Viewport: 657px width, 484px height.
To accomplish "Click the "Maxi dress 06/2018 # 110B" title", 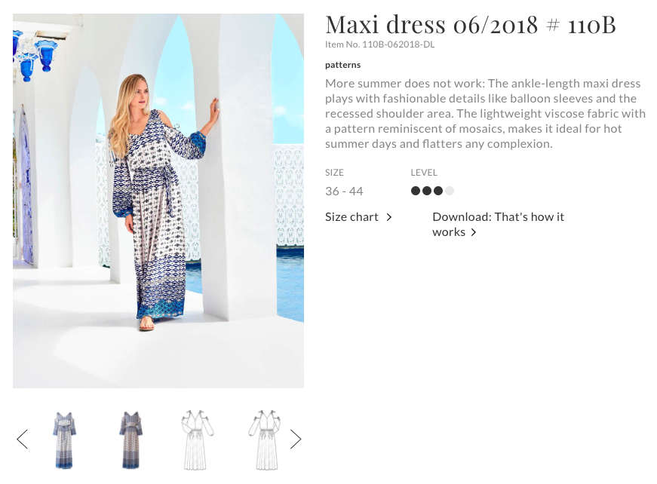I will coord(470,25).
